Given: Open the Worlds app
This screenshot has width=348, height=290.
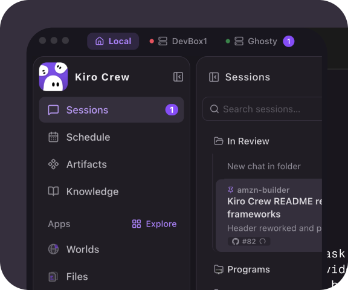Looking at the screenshot, I should point(111,250).
